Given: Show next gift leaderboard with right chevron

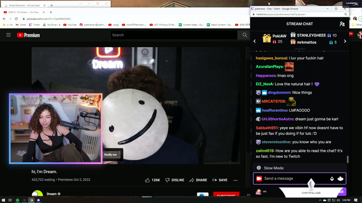Looking at the screenshot, I should point(345,41).
